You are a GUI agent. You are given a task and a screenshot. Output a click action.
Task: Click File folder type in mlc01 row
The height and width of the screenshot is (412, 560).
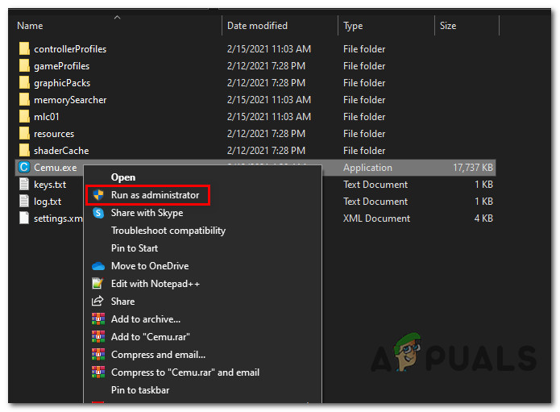coord(364,117)
